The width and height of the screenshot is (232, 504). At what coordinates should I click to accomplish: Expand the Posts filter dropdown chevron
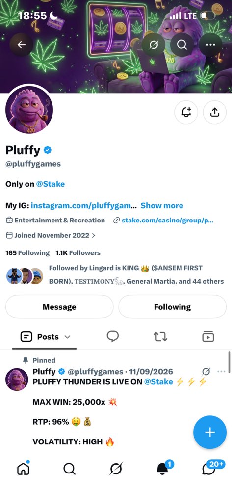(67, 337)
